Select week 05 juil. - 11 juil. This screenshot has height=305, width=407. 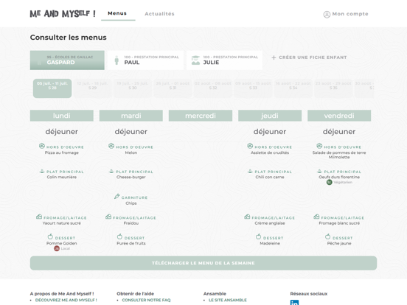[52, 88]
